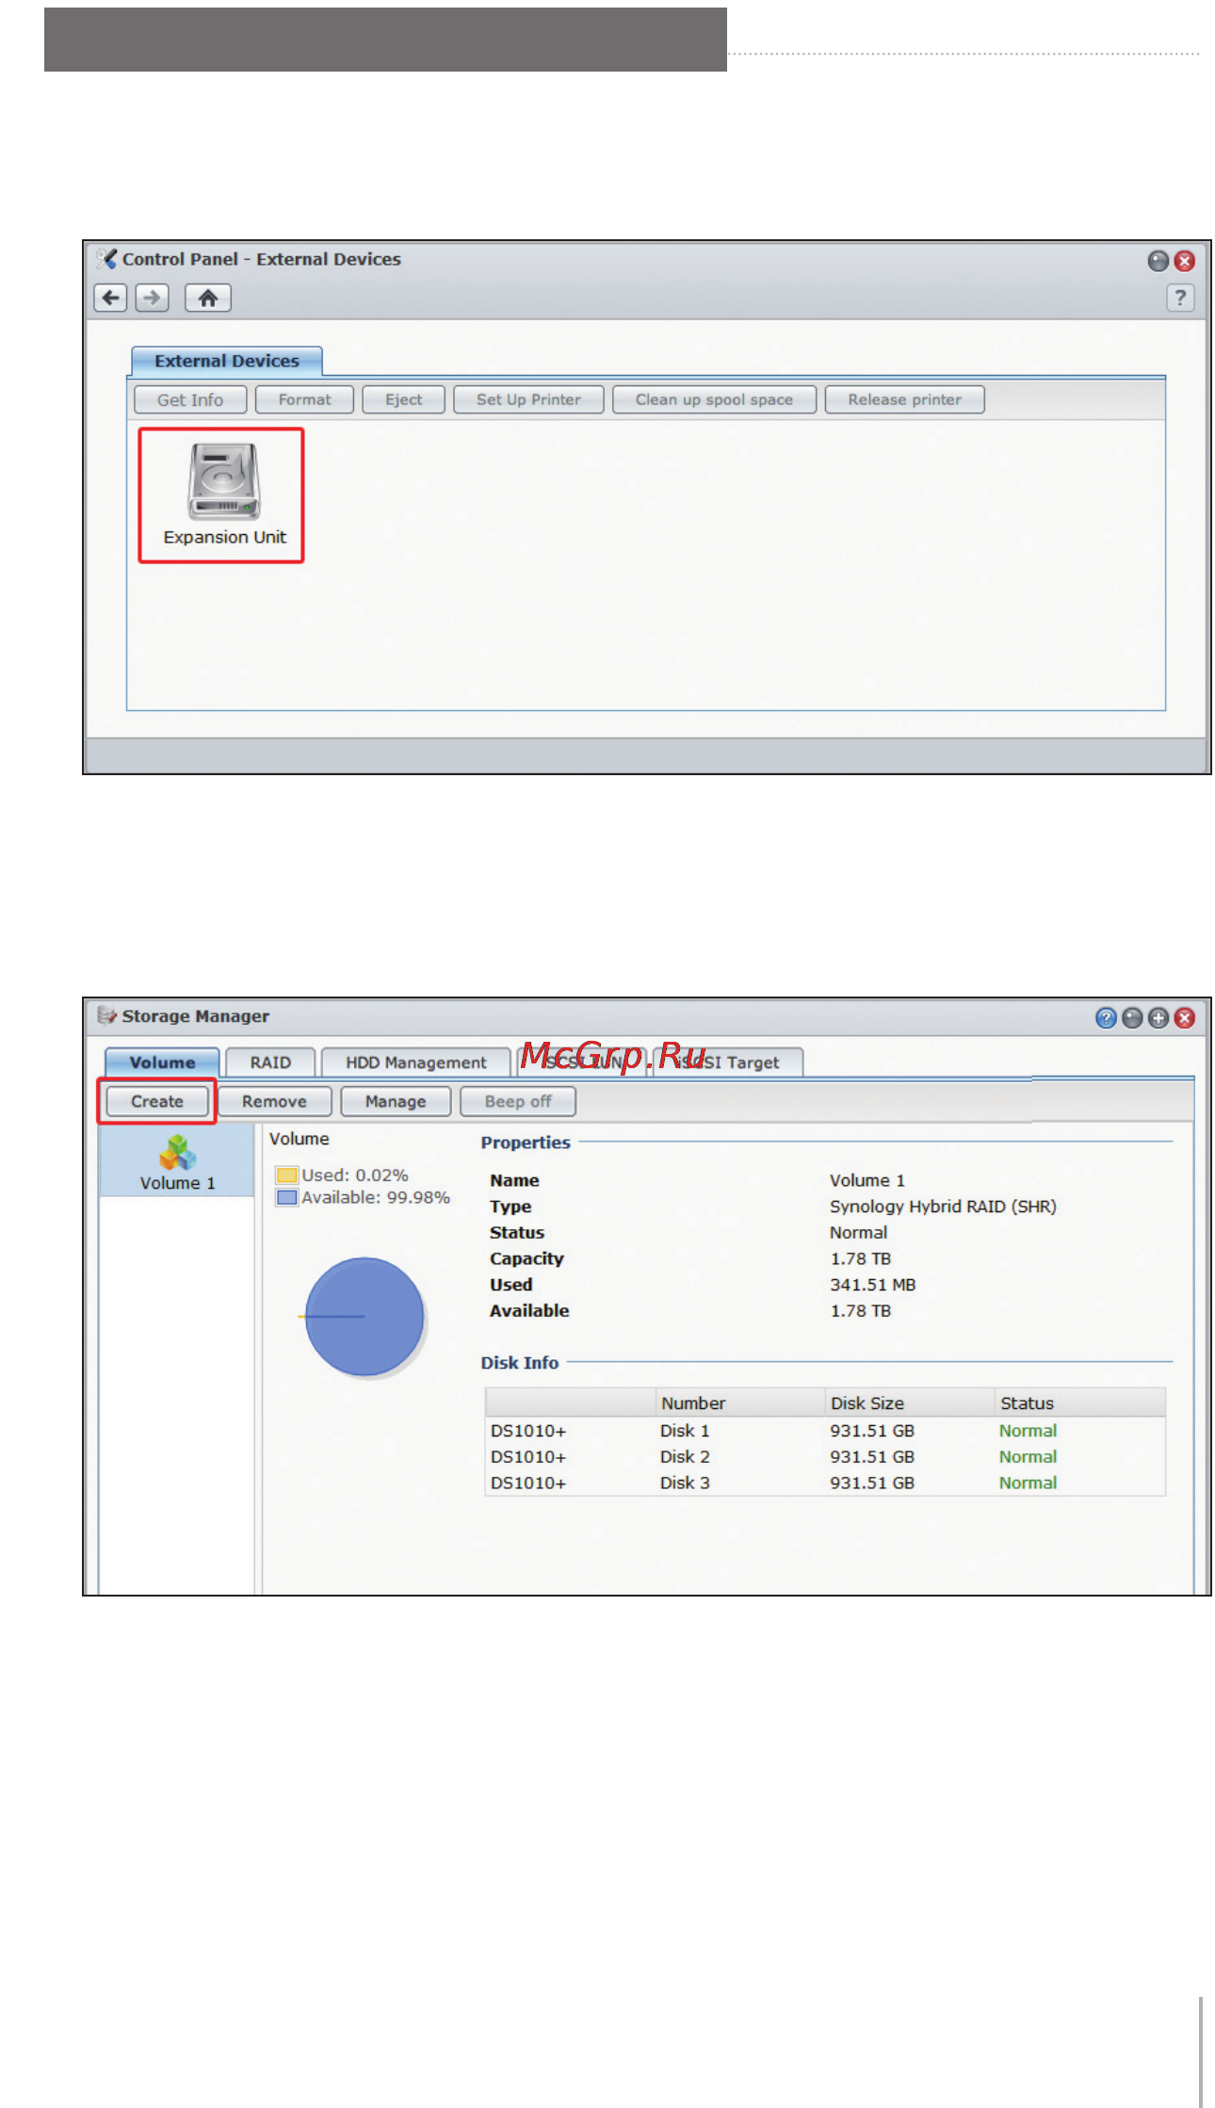Click the volume usage pie chart

tap(364, 1317)
